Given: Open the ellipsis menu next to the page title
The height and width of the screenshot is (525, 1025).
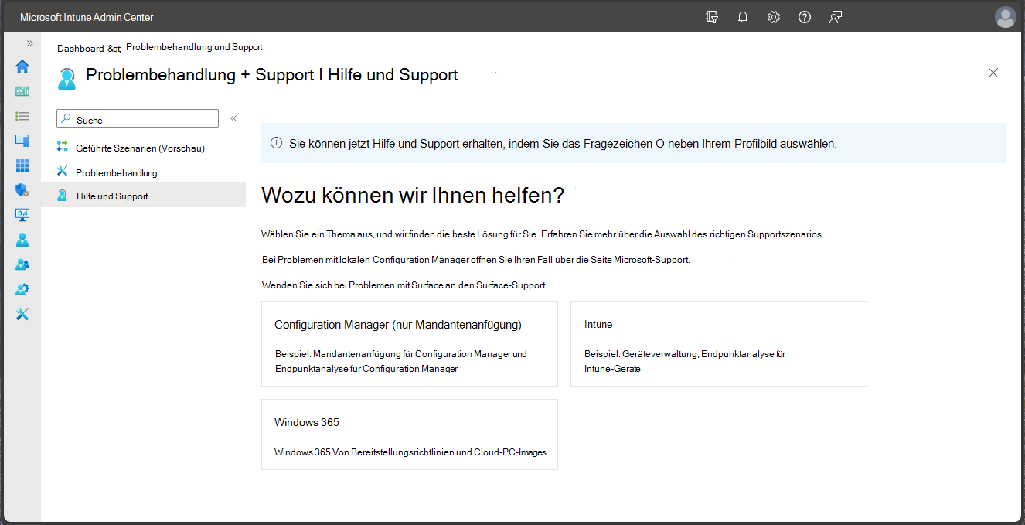Looking at the screenshot, I should (x=495, y=73).
